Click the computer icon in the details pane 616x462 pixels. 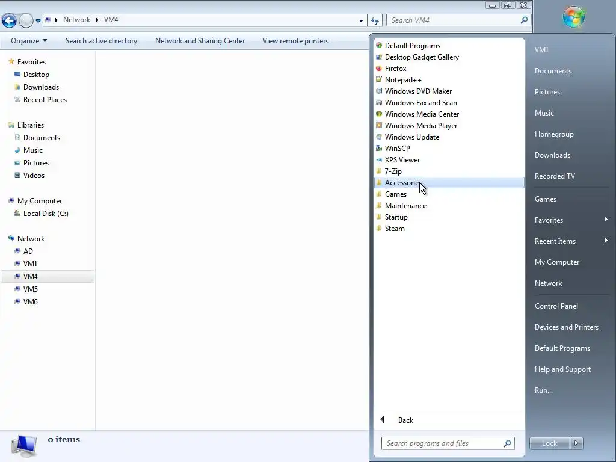[x=24, y=446]
